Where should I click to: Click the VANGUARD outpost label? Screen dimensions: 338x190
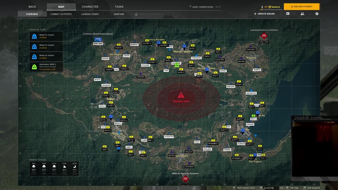(251, 50)
